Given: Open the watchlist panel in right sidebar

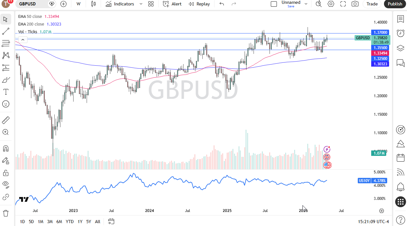Looking at the screenshot, I should (400, 19).
